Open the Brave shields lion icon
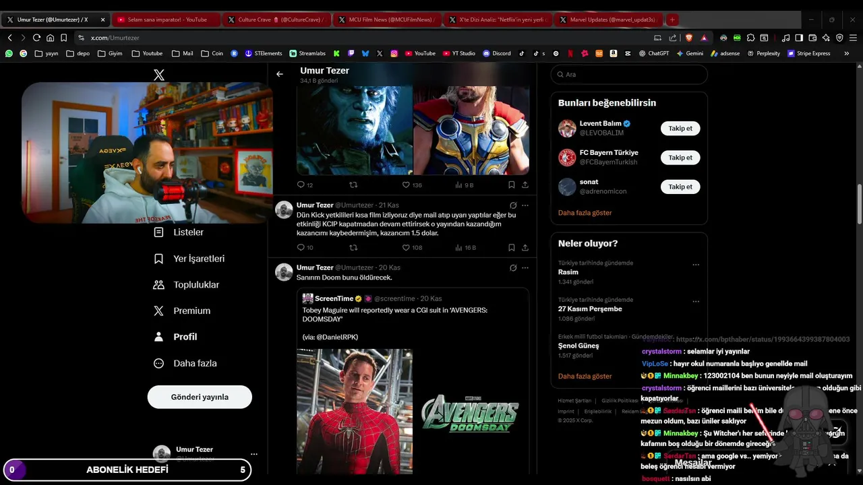 click(688, 38)
